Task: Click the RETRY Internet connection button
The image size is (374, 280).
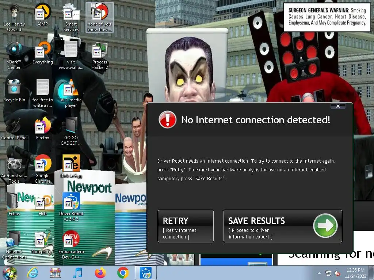Action: tap(186, 226)
